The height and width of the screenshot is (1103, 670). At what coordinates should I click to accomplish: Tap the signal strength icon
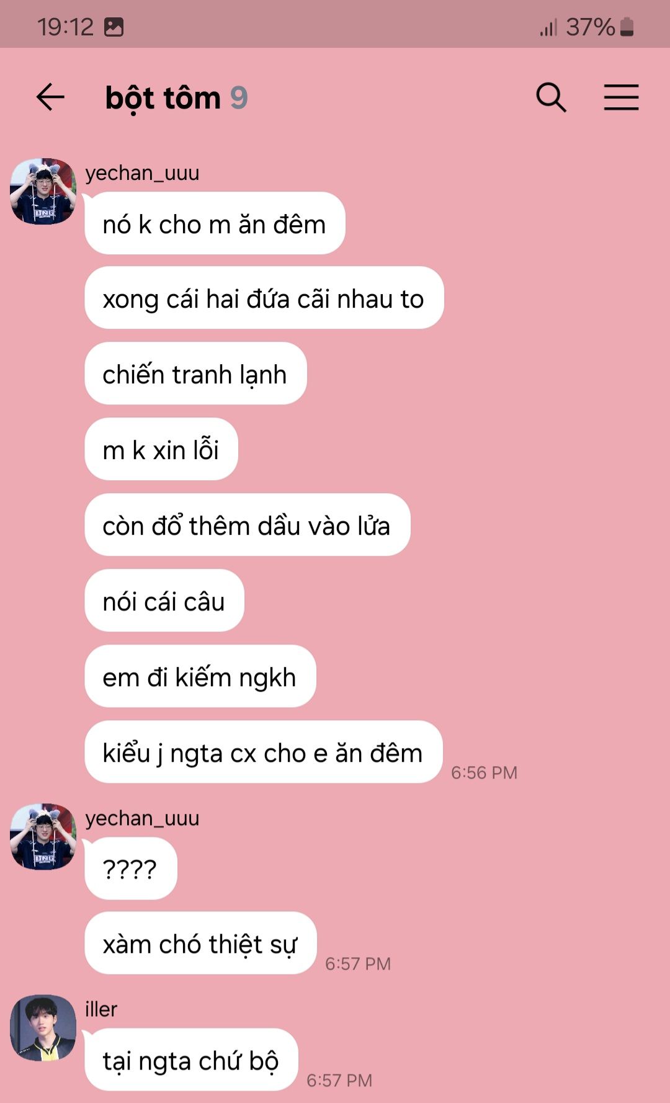point(548,27)
